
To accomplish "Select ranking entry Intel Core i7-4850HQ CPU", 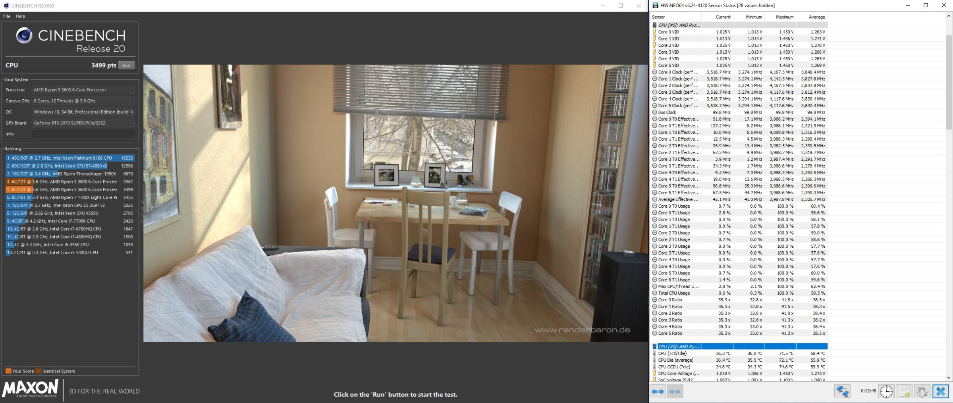I will [70, 237].
